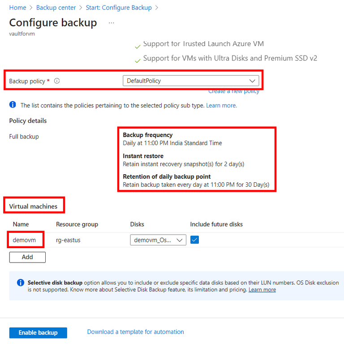Click the chevron after the Home breadcrumb

[31, 8]
